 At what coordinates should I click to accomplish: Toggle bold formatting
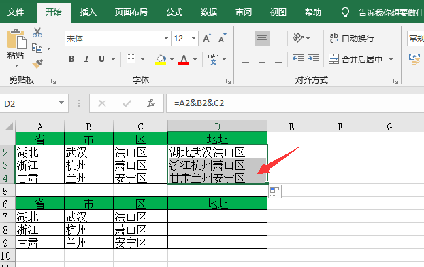[71, 59]
